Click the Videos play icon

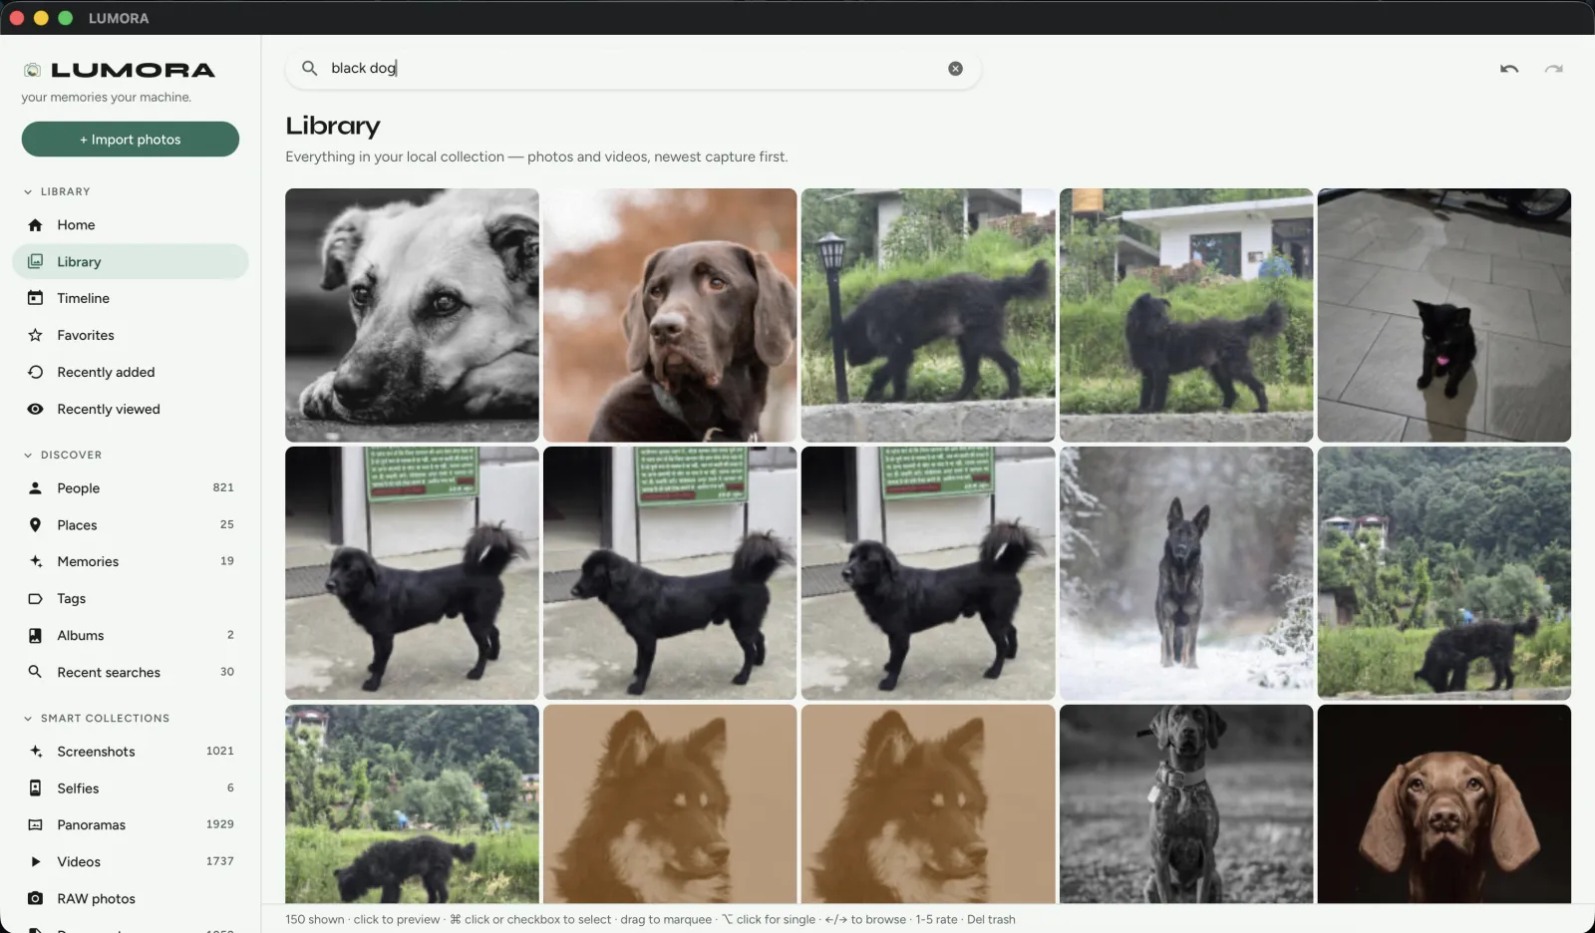[x=35, y=861]
